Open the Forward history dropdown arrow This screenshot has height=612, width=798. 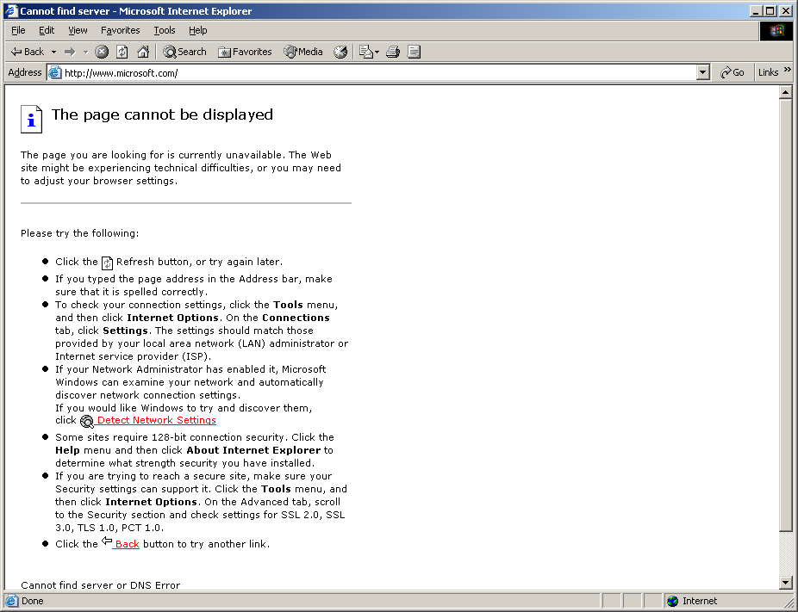pyautogui.click(x=85, y=52)
